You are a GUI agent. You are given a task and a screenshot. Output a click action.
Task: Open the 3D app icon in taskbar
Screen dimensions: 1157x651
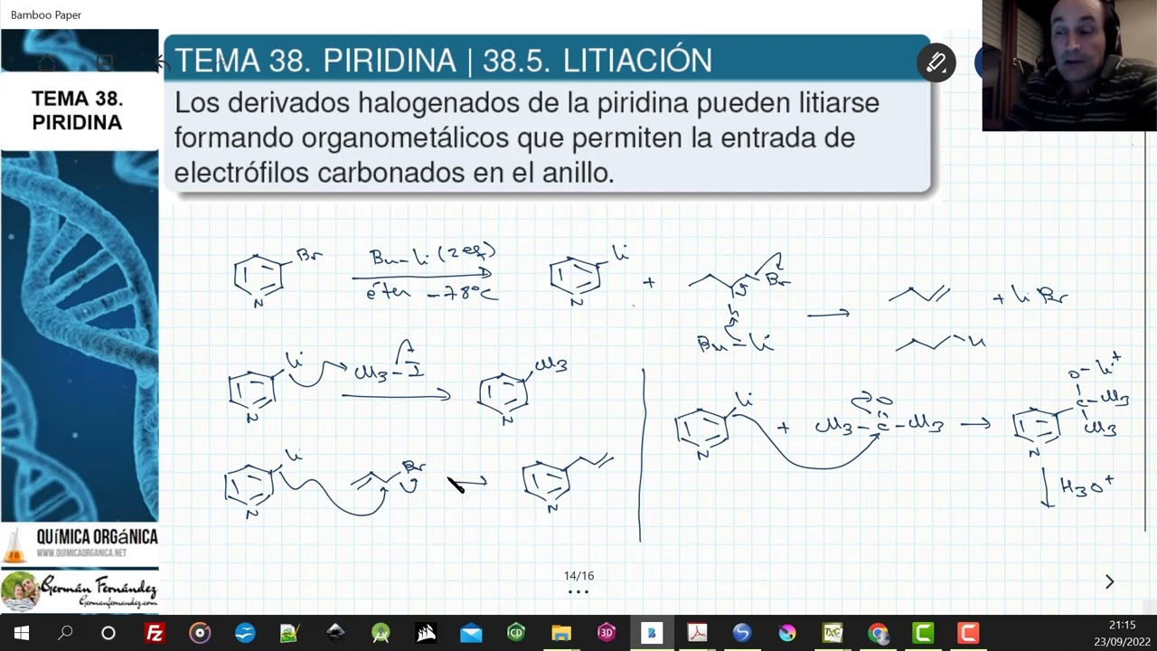[607, 633]
